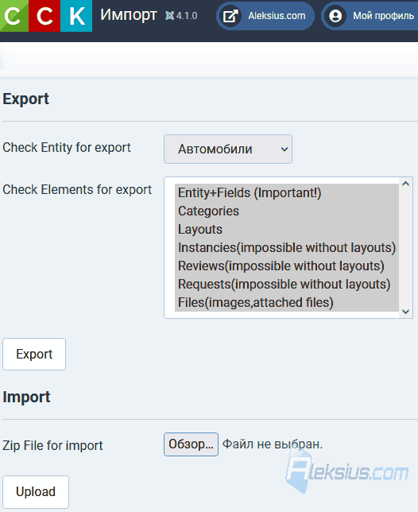This screenshot has height=512, width=418.
Task: Click the red C logo tile
Action: tap(45, 16)
